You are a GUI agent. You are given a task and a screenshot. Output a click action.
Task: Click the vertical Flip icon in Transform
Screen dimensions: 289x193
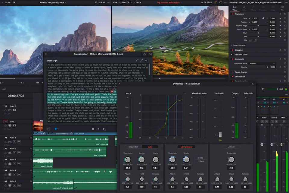tap(255, 40)
